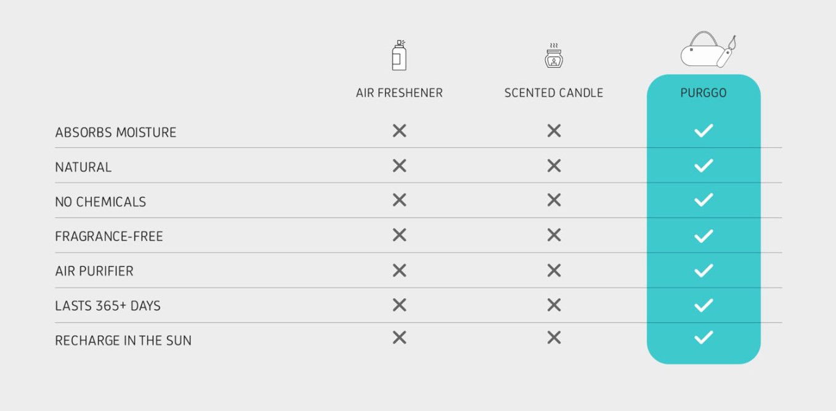Image resolution: width=836 pixels, height=411 pixels.
Task: Click the Scented Candle X for Natural
Action: tap(554, 165)
